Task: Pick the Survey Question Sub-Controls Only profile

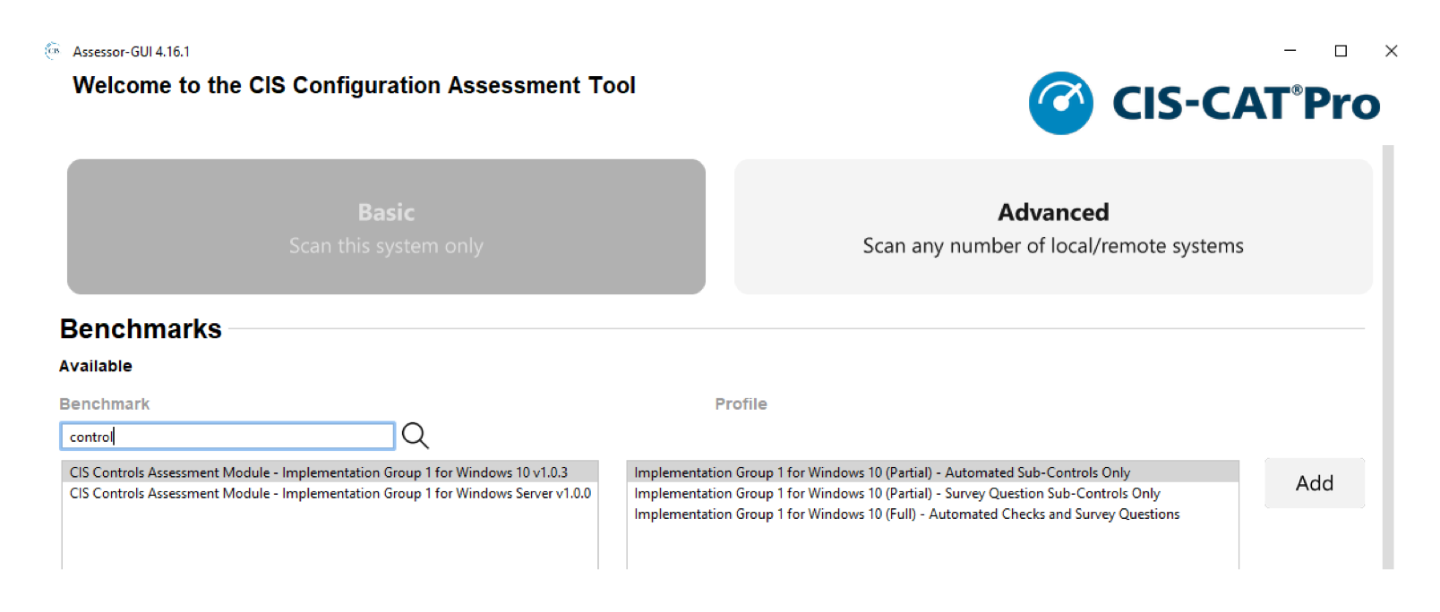Action: click(896, 493)
